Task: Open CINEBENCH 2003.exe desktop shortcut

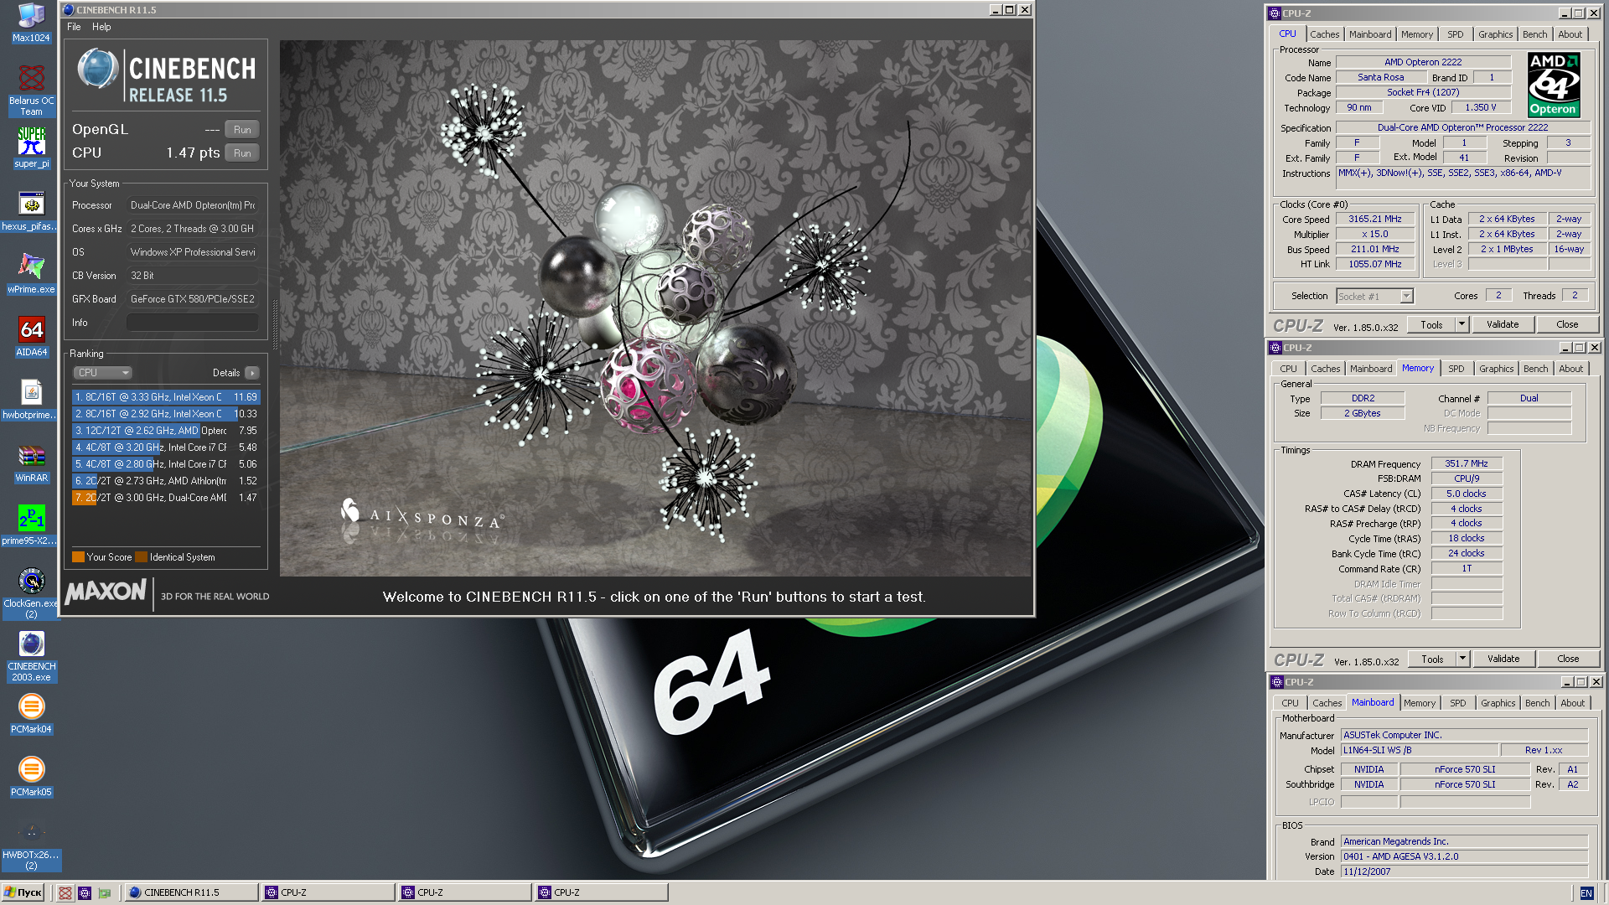Action: pyautogui.click(x=31, y=656)
